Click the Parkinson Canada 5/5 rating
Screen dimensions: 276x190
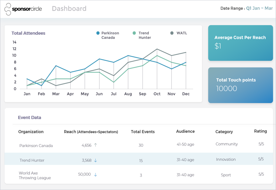[261, 144]
